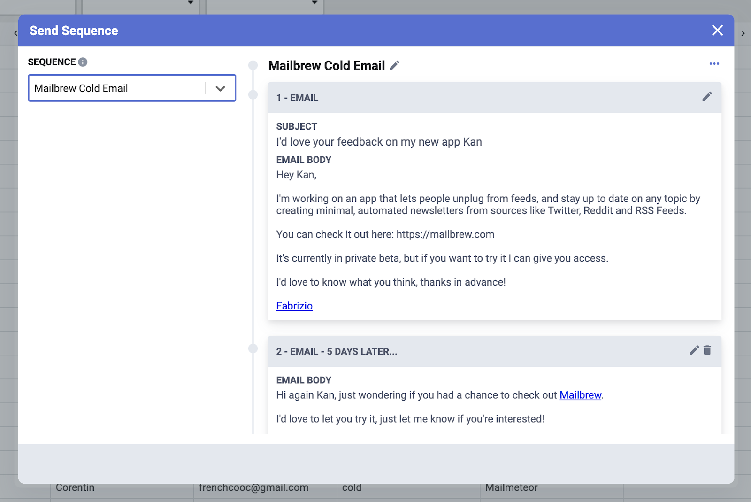Edit step 1 - EMAIL with pencil icon
The height and width of the screenshot is (502, 751).
pyautogui.click(x=707, y=97)
